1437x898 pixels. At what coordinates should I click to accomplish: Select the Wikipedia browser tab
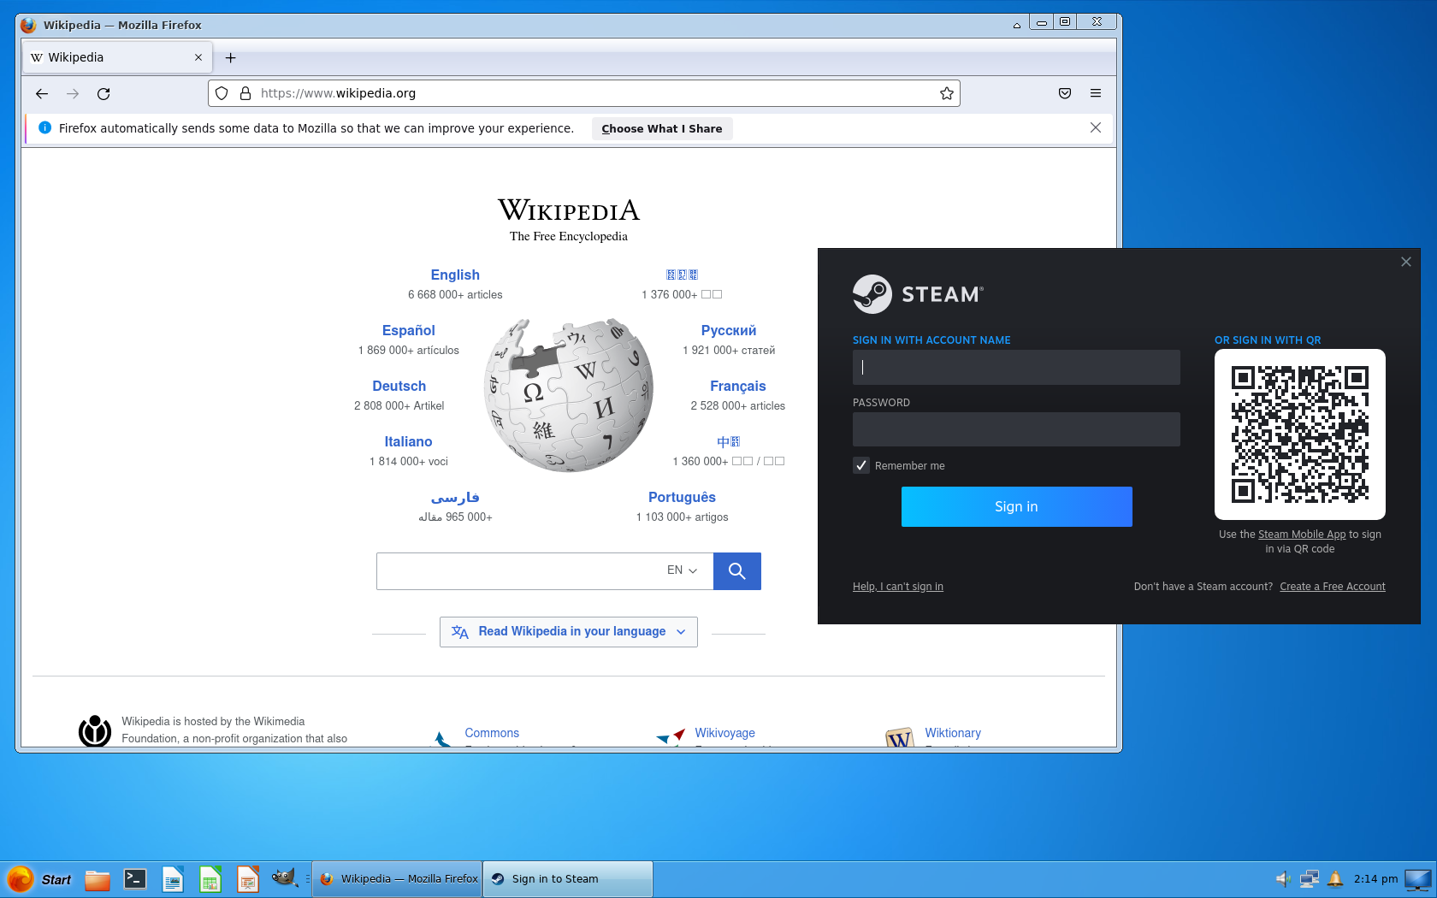pos(116,57)
